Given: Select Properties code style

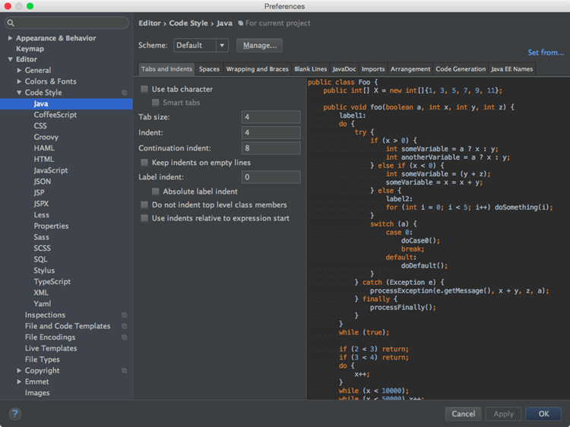Looking at the screenshot, I should (x=51, y=226).
